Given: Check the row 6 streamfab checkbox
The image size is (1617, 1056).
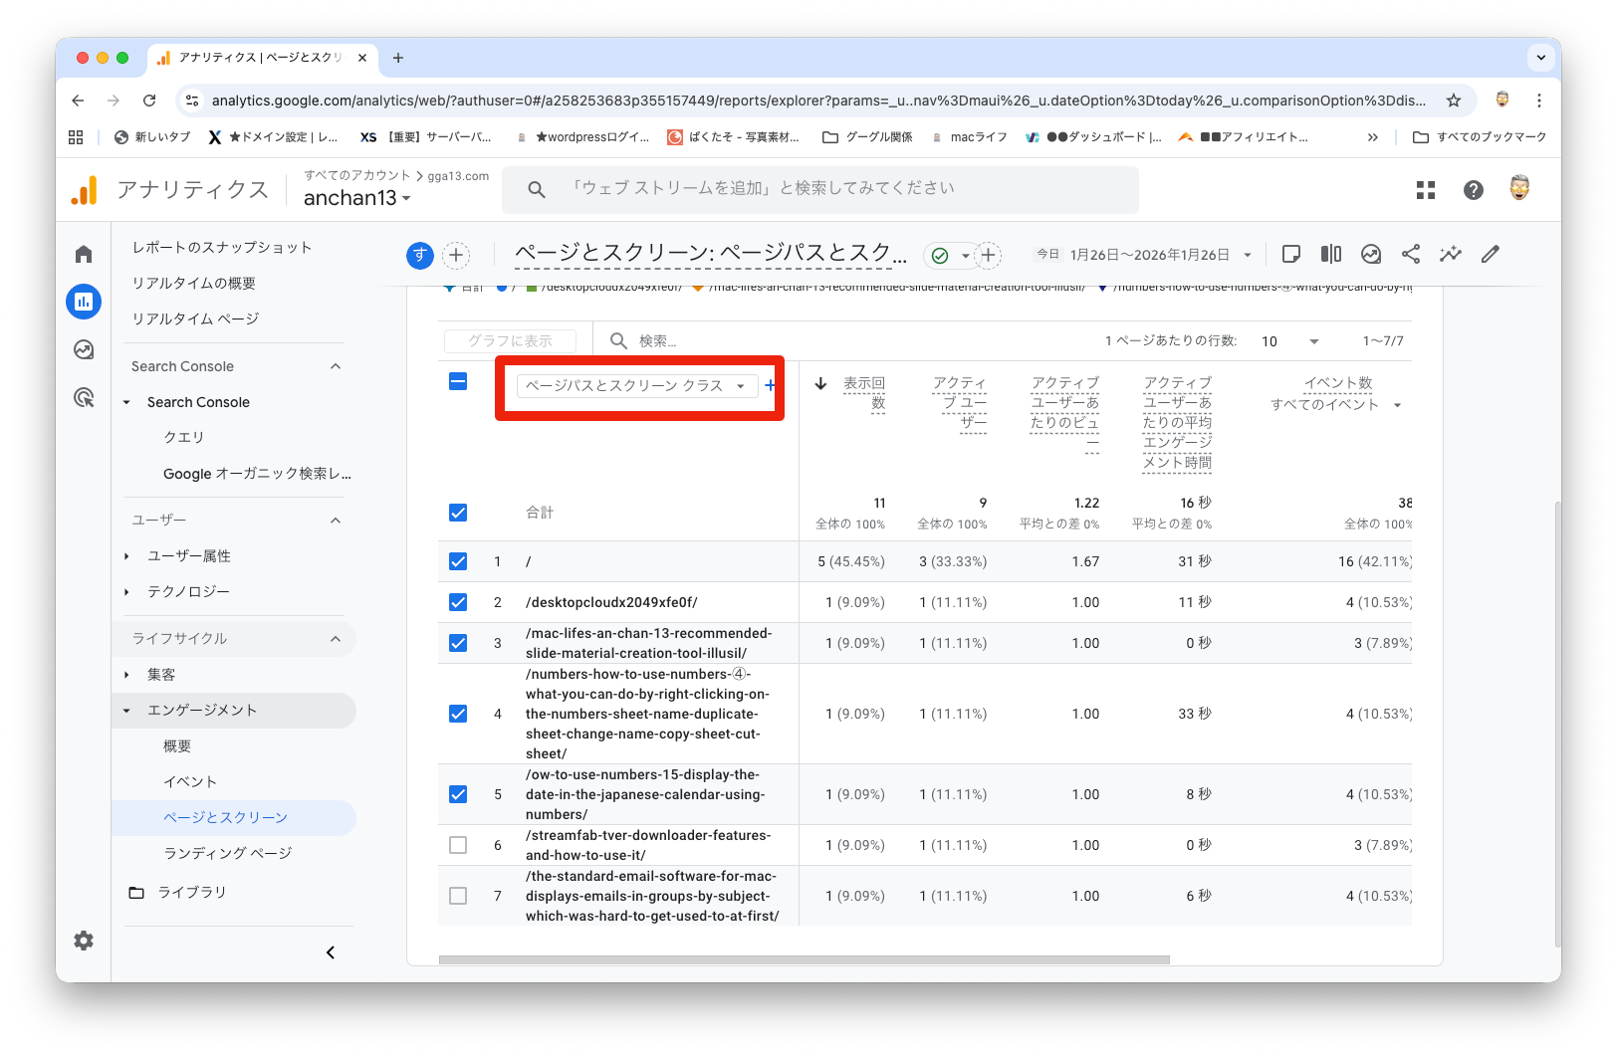Looking at the screenshot, I should [458, 845].
